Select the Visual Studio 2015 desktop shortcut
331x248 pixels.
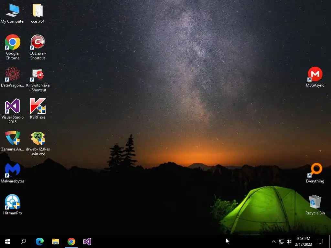(13, 111)
